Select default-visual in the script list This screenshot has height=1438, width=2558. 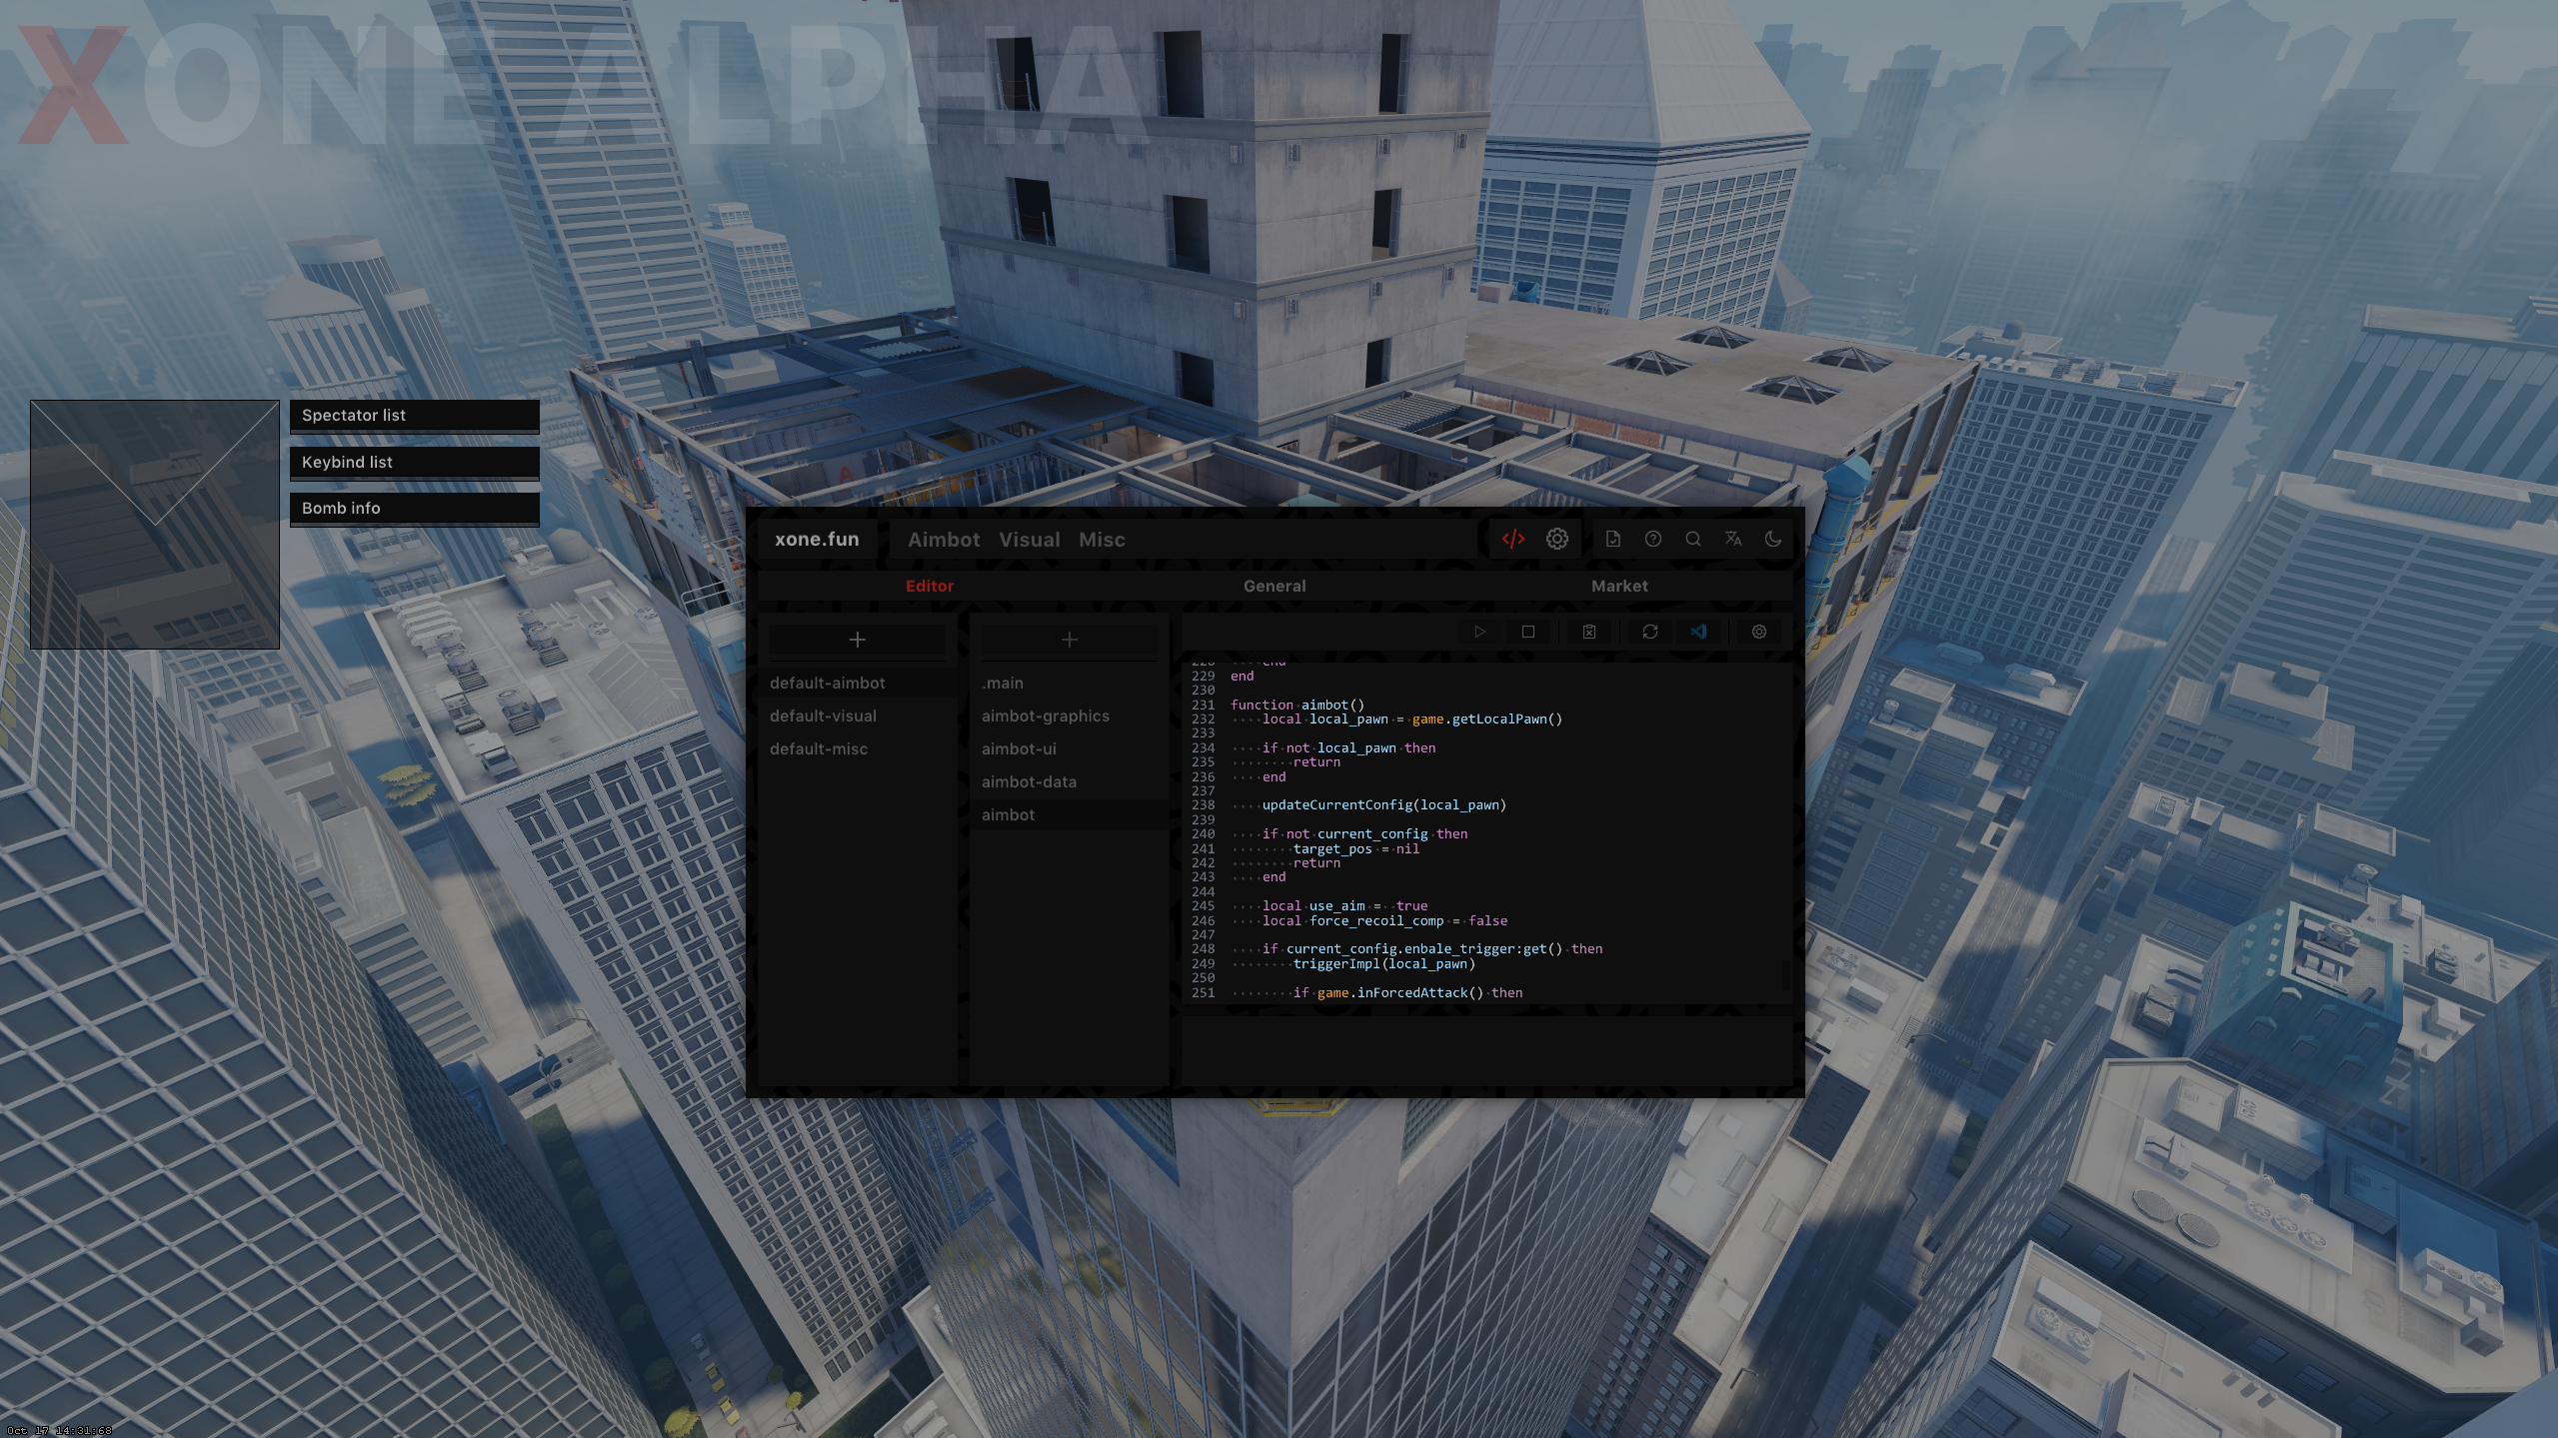pyautogui.click(x=823, y=716)
